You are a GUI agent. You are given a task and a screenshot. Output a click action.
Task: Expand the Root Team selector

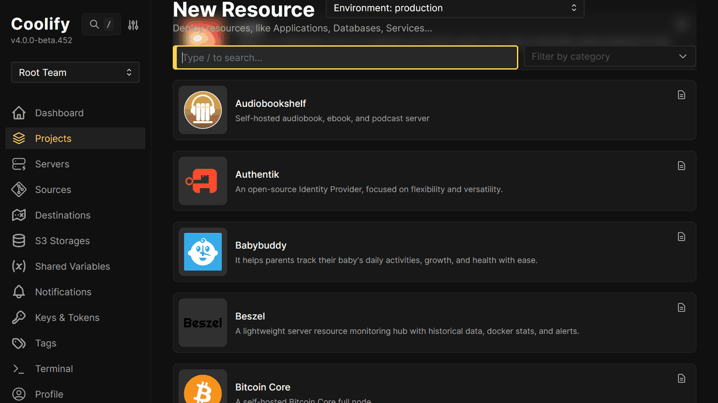[75, 72]
